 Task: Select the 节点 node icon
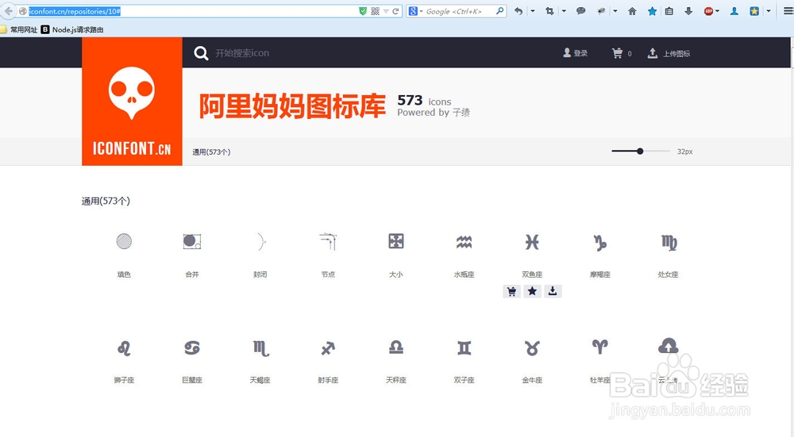pos(328,241)
